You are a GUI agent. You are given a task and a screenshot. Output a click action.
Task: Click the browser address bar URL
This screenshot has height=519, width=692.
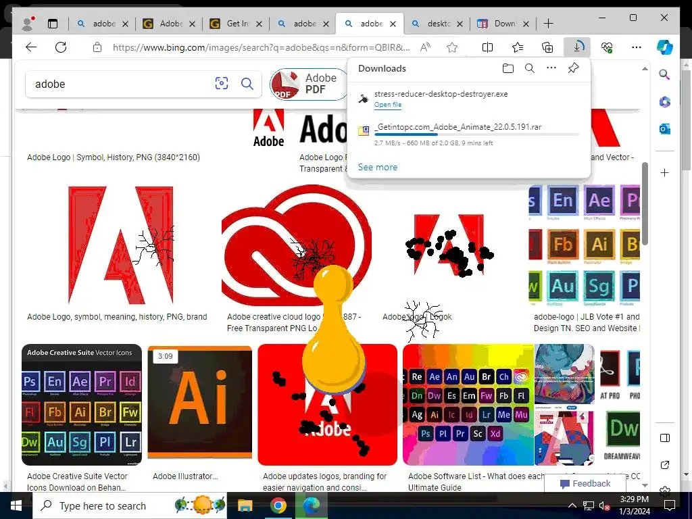261,47
